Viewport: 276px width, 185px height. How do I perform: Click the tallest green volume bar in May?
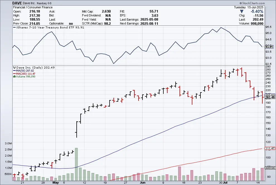(x=76, y=164)
